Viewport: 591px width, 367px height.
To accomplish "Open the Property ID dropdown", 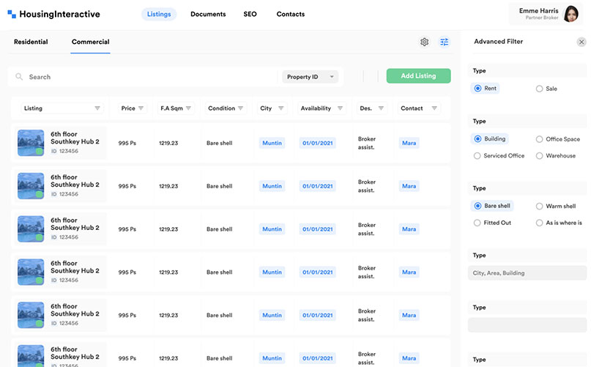I will tap(311, 77).
